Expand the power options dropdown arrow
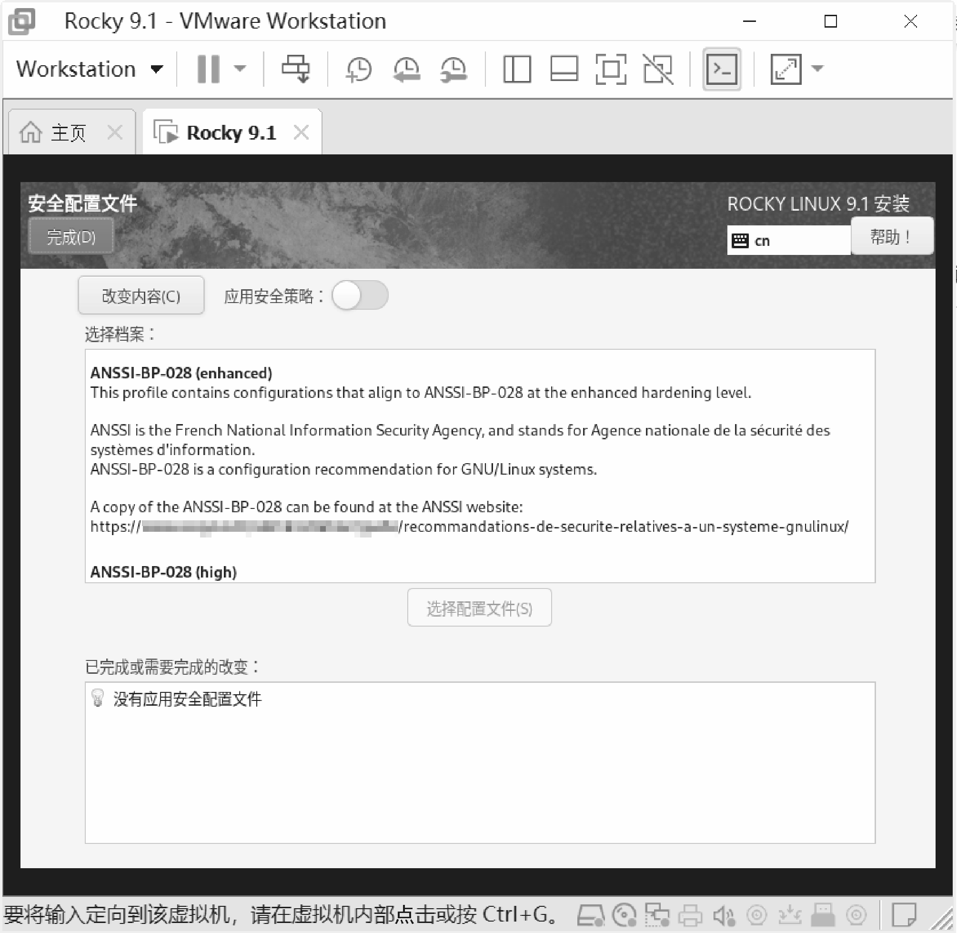The height and width of the screenshot is (933, 957). (240, 69)
